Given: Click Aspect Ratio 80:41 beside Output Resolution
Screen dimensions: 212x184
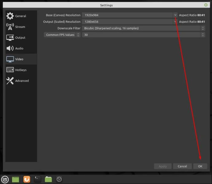Looking at the screenshot, I should 192,21.
